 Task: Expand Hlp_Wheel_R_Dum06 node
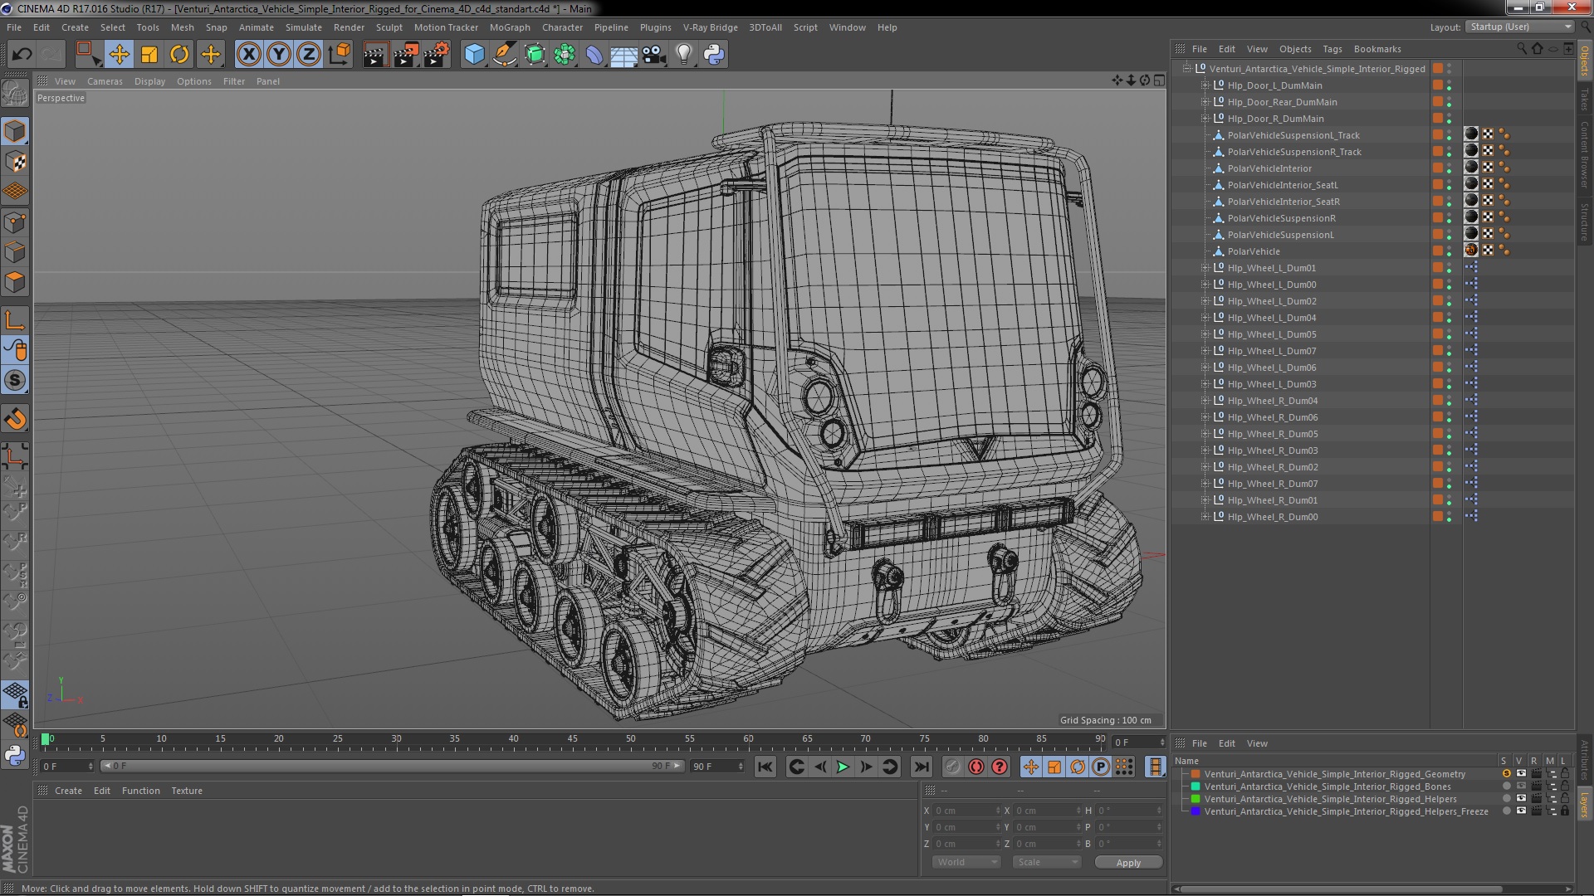[1205, 417]
